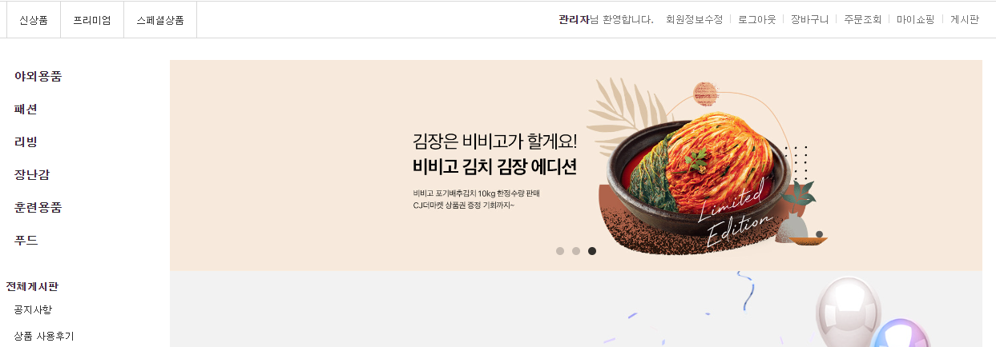Go to 주문조회 order lookup
The height and width of the screenshot is (347, 996).
click(863, 20)
